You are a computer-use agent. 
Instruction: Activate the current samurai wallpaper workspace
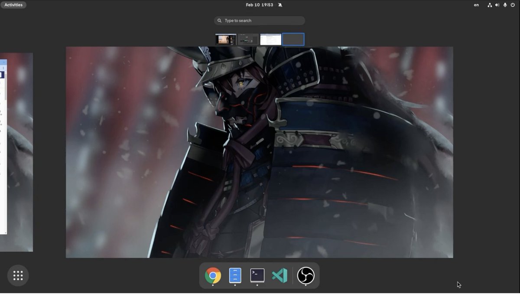(x=259, y=152)
